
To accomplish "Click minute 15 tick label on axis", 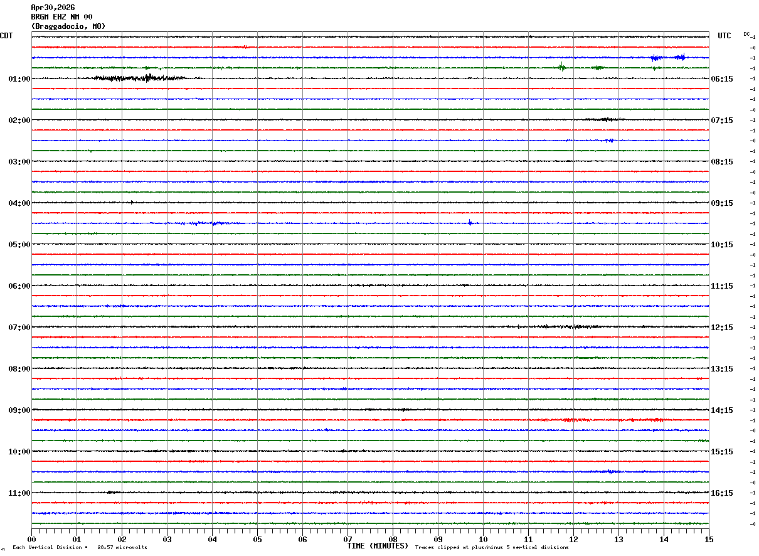I will [709, 539].
